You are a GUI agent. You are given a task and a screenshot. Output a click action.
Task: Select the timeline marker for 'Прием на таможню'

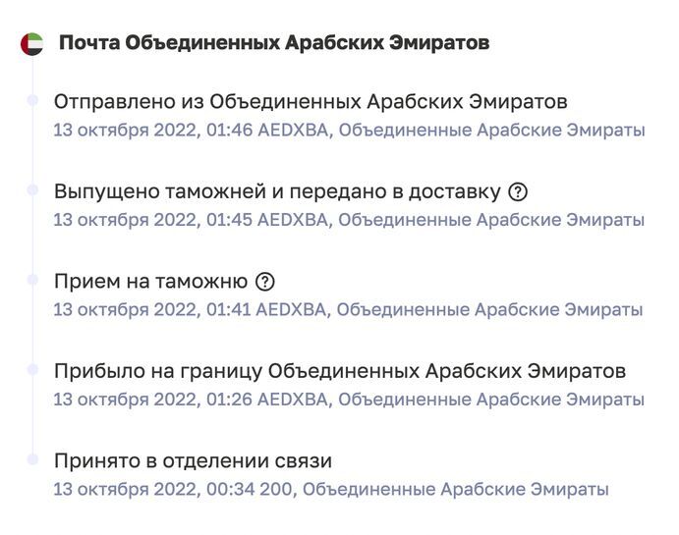[32, 281]
